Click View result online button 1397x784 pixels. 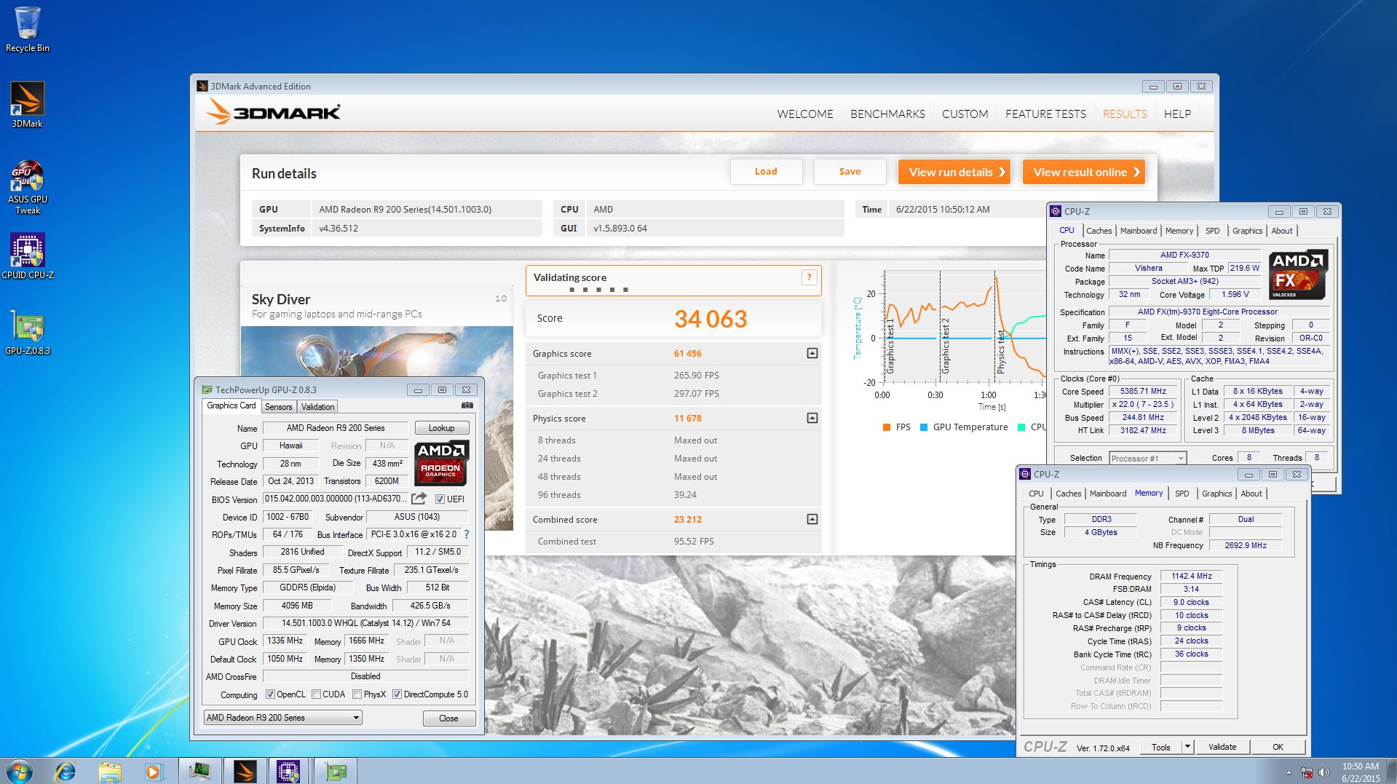point(1084,172)
